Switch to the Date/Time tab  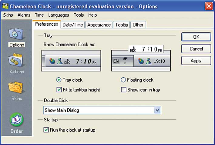tap(73, 25)
